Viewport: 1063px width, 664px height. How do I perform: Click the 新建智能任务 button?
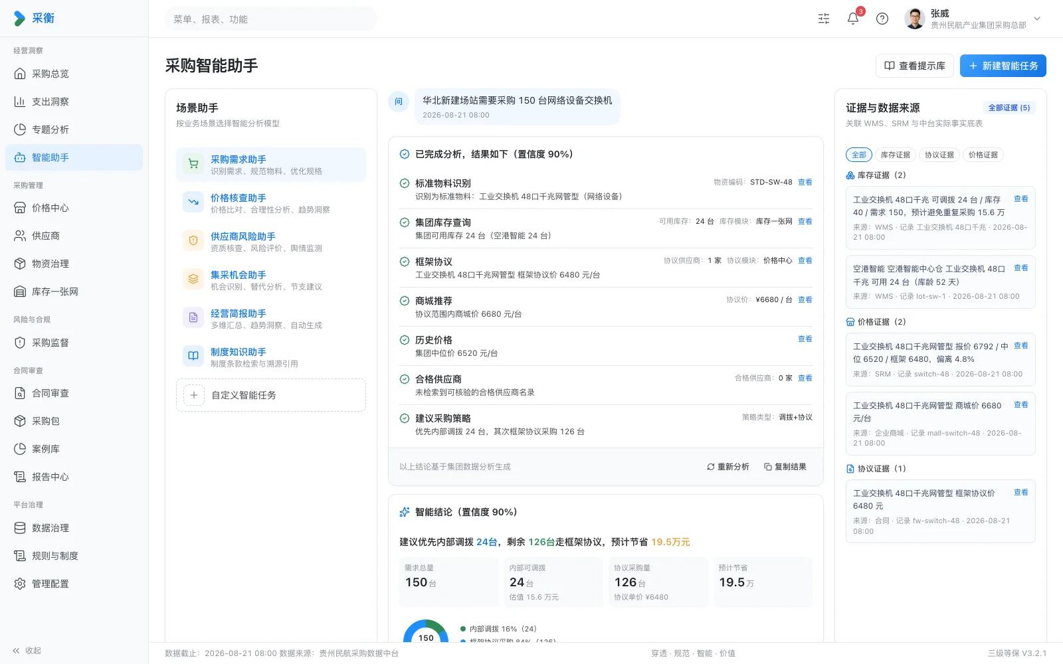point(1003,66)
